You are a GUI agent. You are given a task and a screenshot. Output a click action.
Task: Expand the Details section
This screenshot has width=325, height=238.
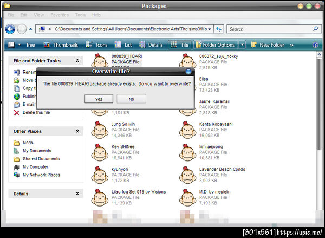point(77,194)
